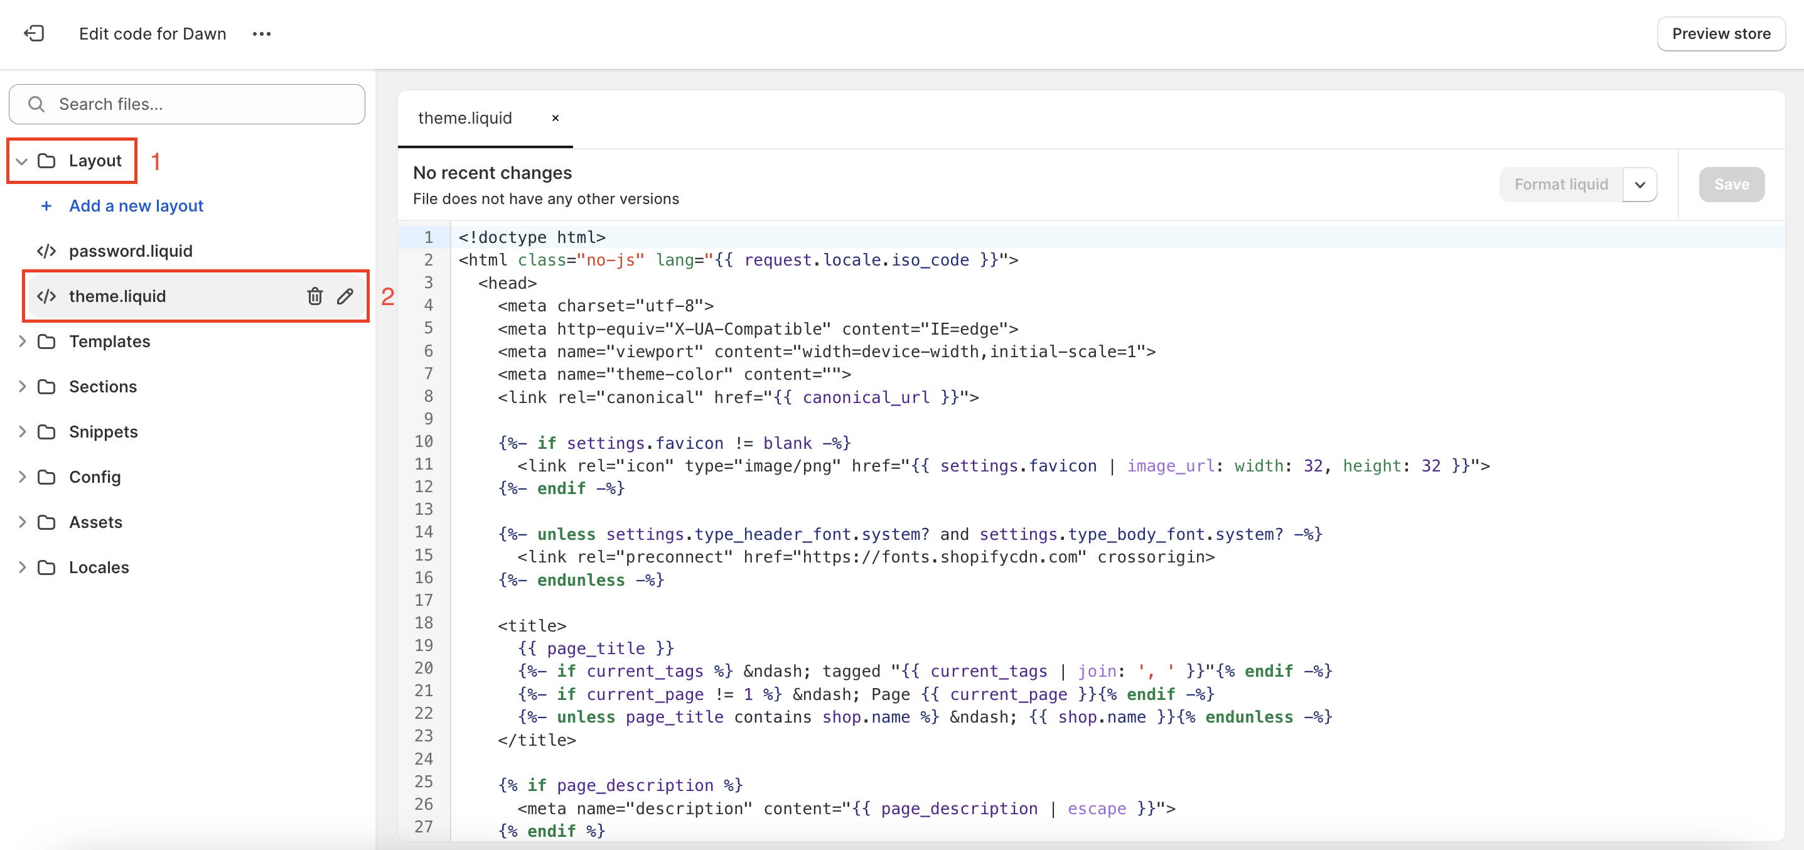
Task: Open the Format liquid dropdown arrow
Action: (1640, 185)
